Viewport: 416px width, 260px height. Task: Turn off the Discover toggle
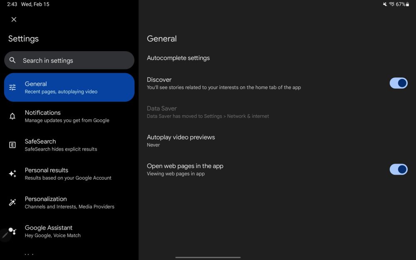398,83
